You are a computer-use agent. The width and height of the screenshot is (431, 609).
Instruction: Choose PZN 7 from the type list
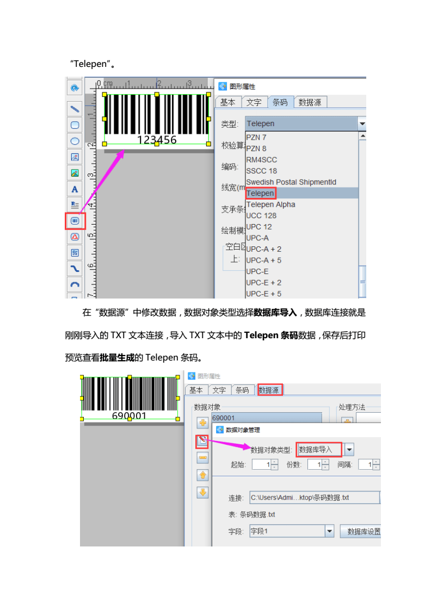[301, 138]
